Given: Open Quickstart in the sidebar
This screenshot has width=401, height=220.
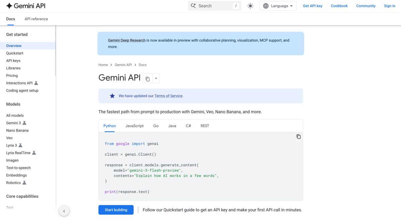Looking at the screenshot, I should click(x=15, y=53).
